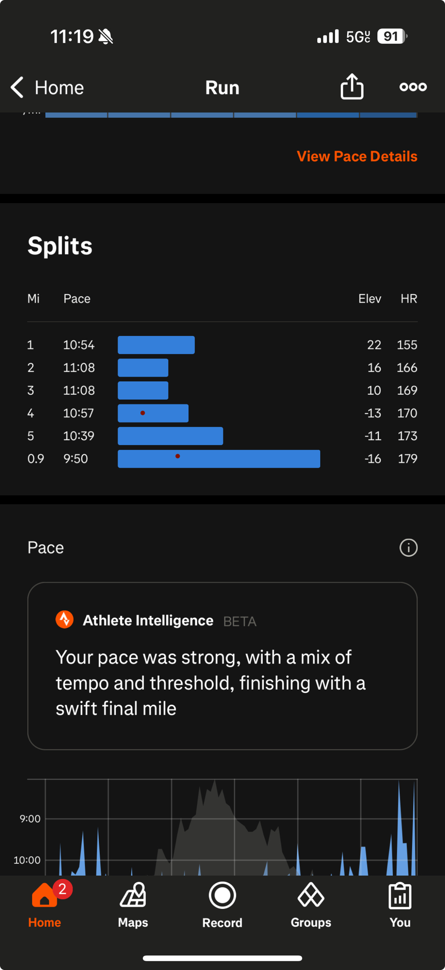This screenshot has width=445, height=970.
Task: Switch to the You tab
Action: coord(400,905)
